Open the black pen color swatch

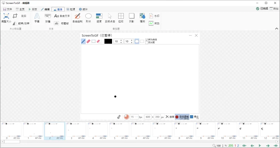[108, 41]
